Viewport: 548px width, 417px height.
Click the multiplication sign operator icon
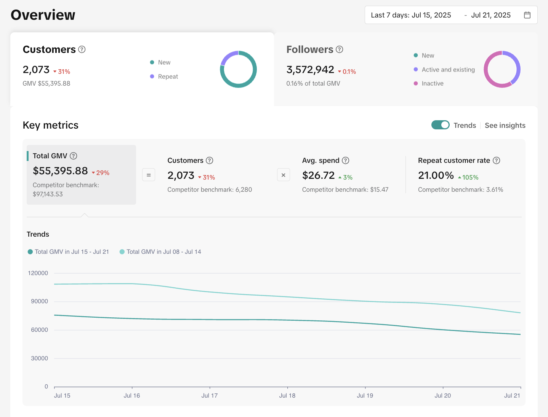coord(284,175)
